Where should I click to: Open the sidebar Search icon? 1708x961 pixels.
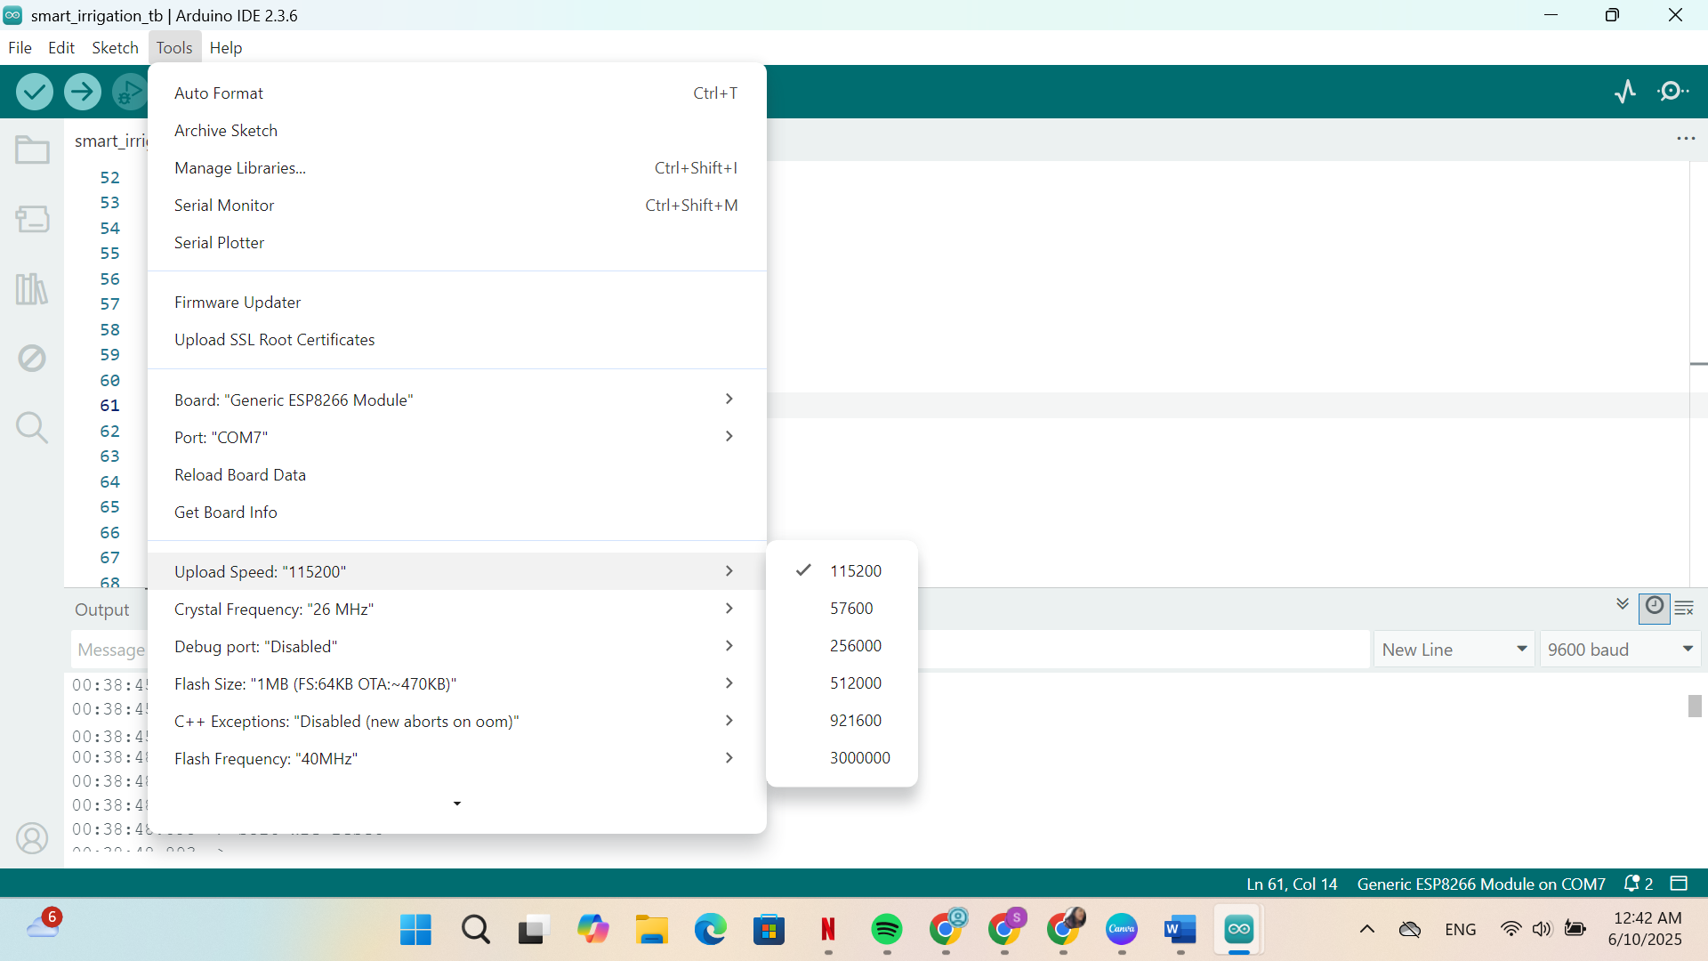[32, 428]
